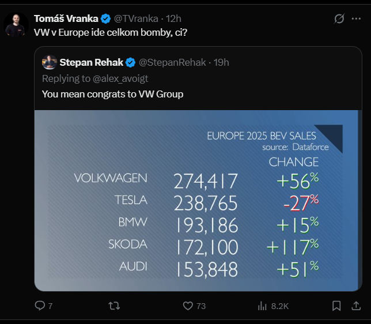Click the 12h timestamp link

pyautogui.click(x=174, y=18)
